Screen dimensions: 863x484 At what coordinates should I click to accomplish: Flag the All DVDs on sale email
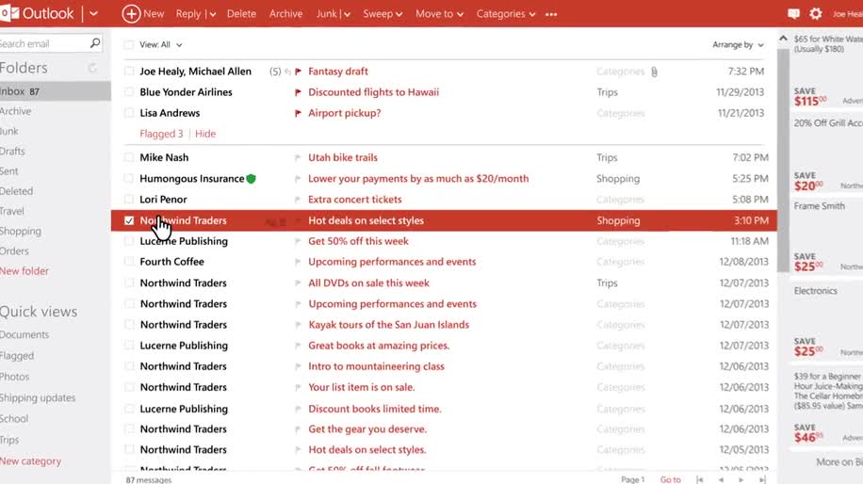298,283
